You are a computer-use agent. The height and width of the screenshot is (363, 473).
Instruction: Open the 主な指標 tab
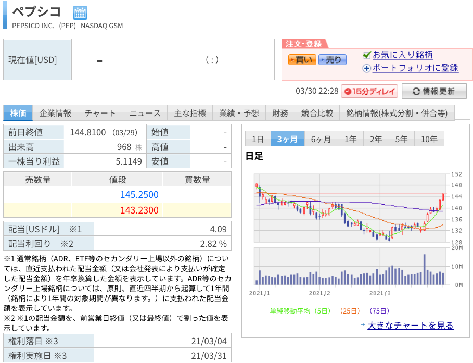(x=190, y=113)
